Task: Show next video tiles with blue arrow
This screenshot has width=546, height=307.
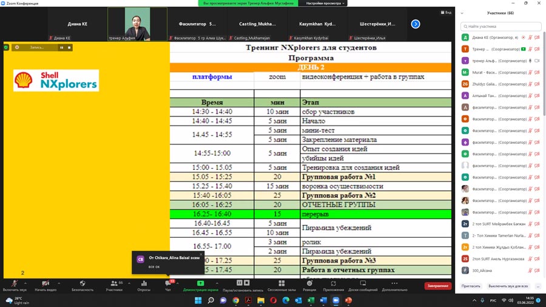Action: (416, 24)
